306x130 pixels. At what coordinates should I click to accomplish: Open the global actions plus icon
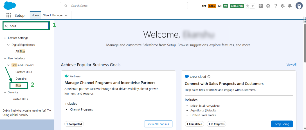261,6
